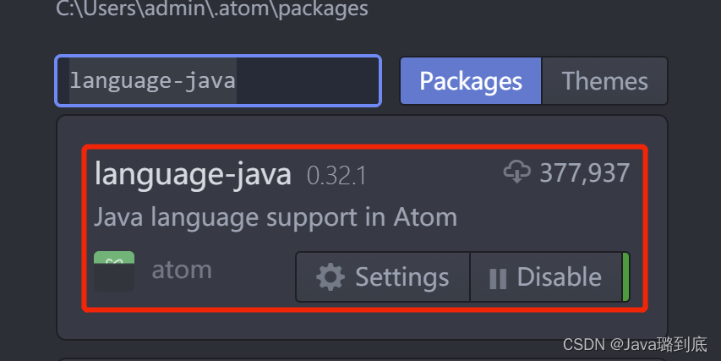Viewport: 721px width, 361px height.
Task: Open the language-java package title
Action: coord(193,175)
